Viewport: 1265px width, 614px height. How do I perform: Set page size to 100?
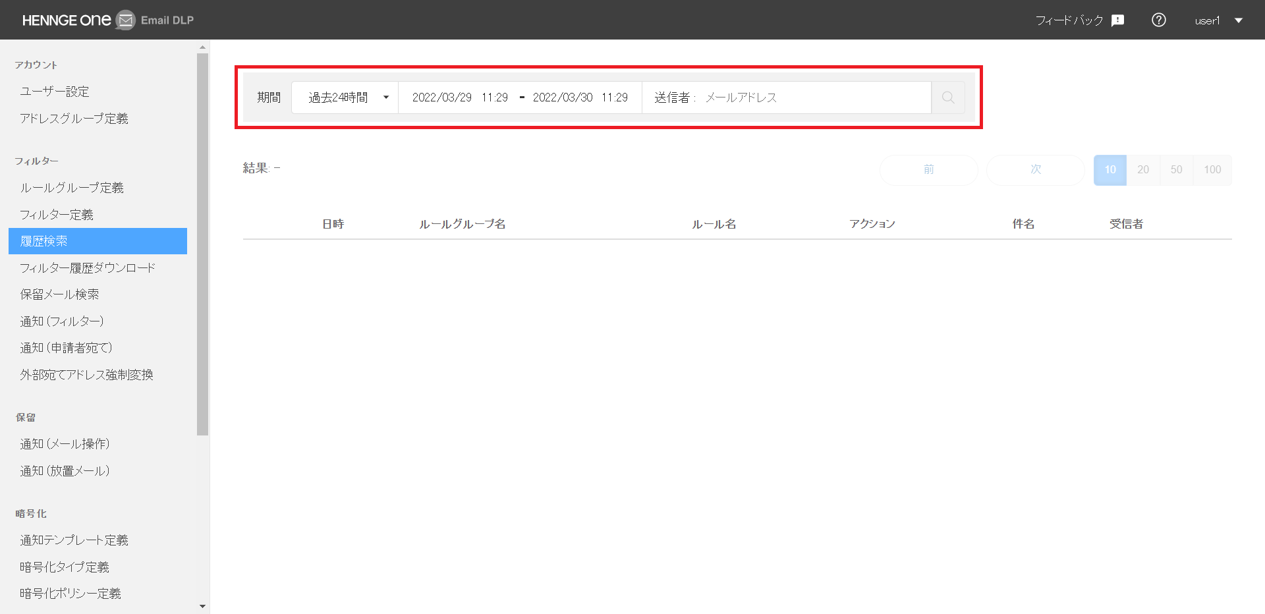tap(1212, 170)
